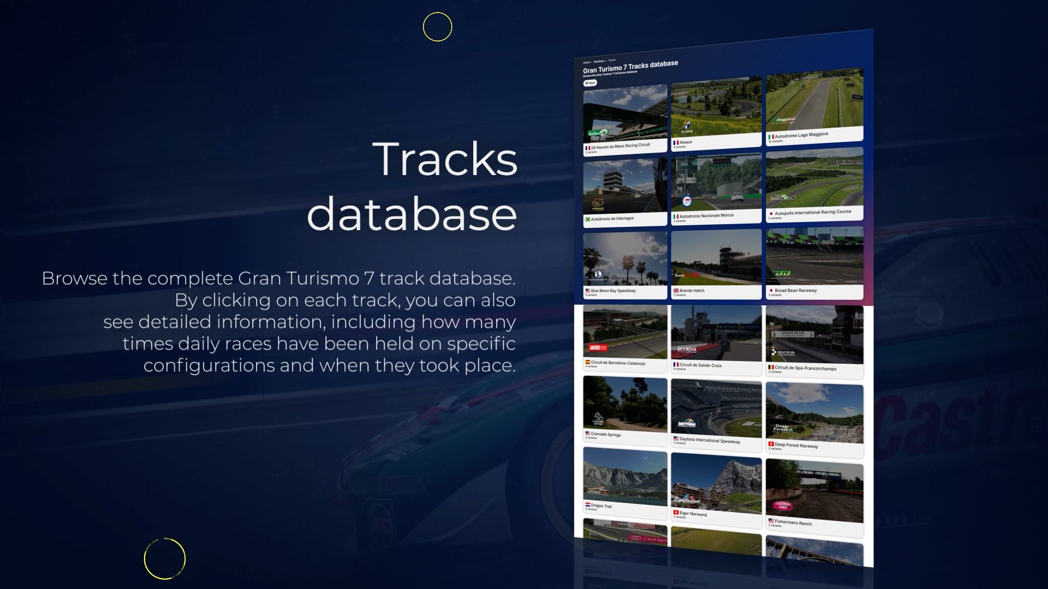
Task: Select Circuit de Barcelona-Catalunya card
Action: (625, 334)
